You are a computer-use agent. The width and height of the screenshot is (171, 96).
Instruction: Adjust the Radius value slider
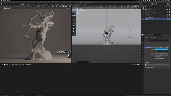[x=161, y=53]
